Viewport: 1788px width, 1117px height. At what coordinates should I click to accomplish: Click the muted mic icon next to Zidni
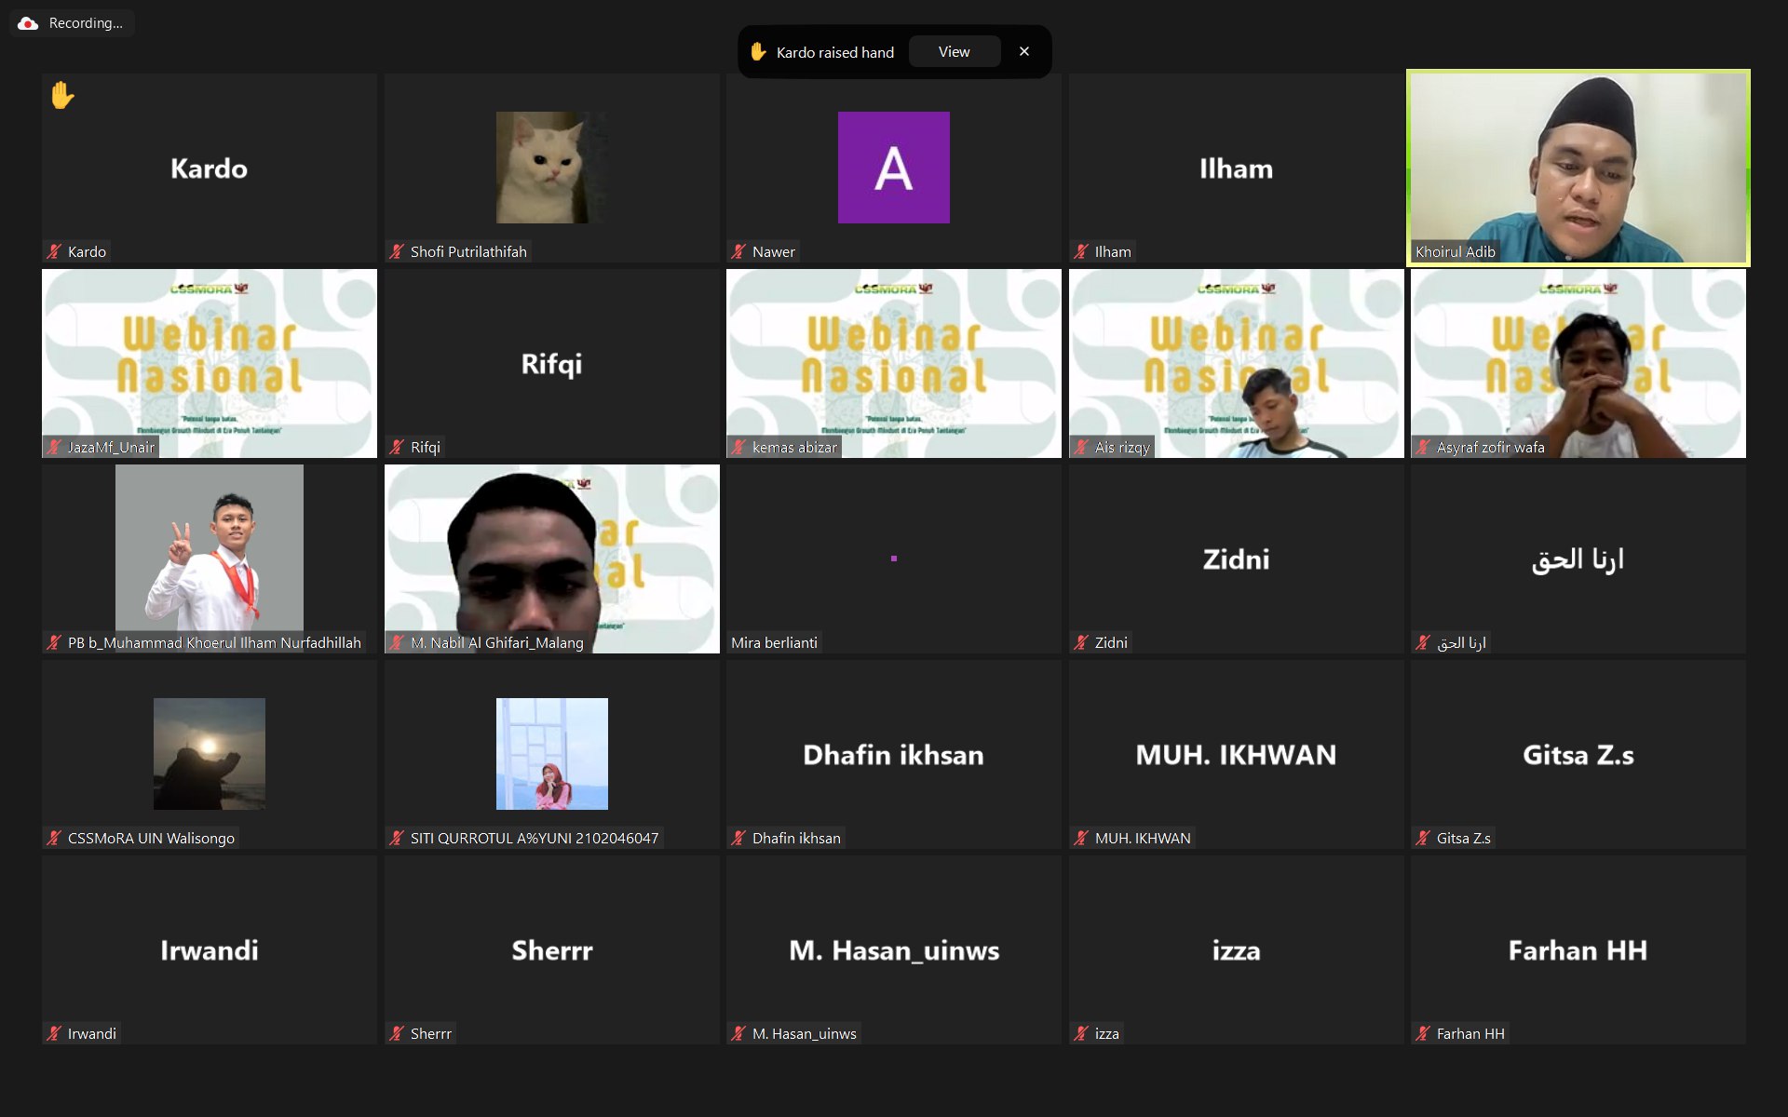click(x=1081, y=642)
